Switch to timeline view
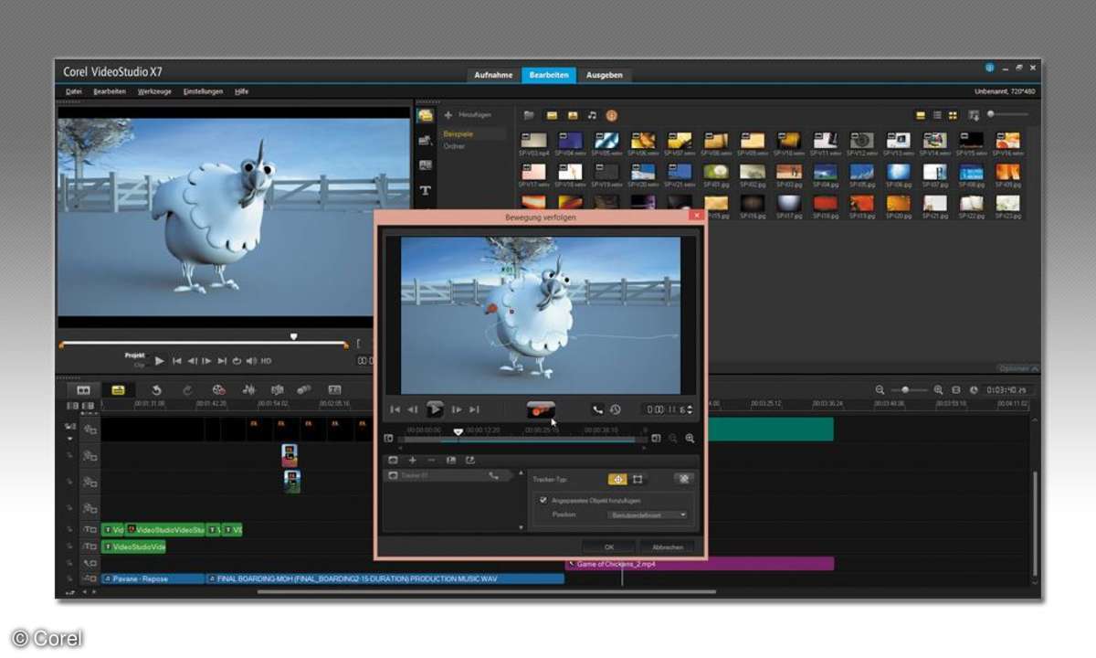The image size is (1096, 658). tap(118, 390)
